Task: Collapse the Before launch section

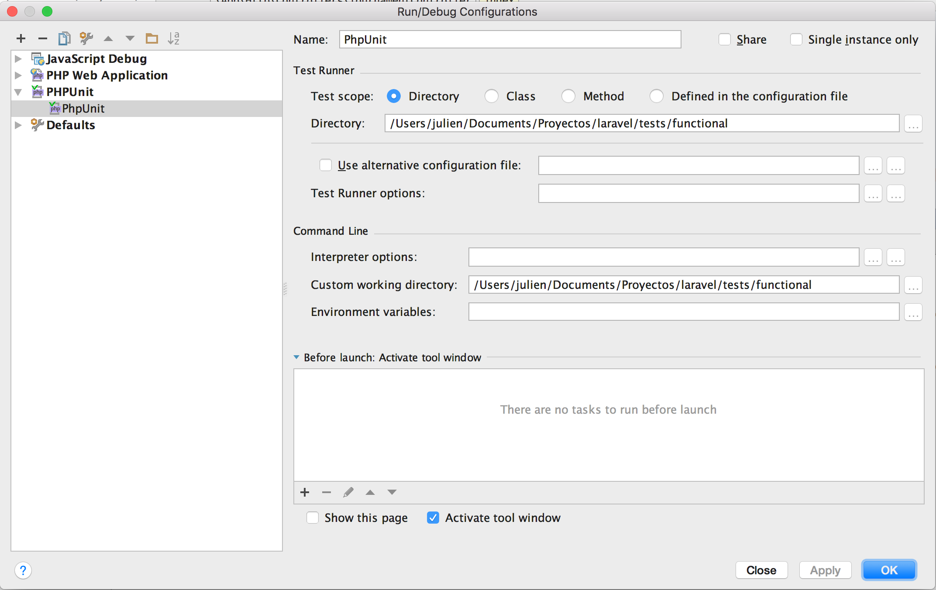Action: (297, 357)
